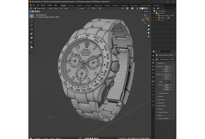Select the Transform tool
Screen dimensions: 205x139
32,38
